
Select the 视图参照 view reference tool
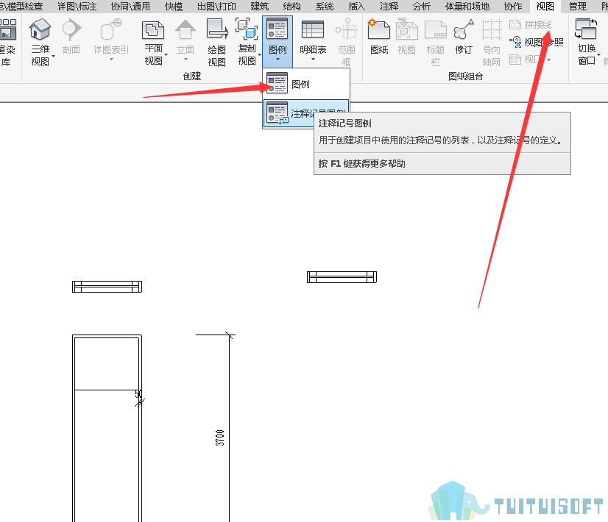[x=537, y=42]
